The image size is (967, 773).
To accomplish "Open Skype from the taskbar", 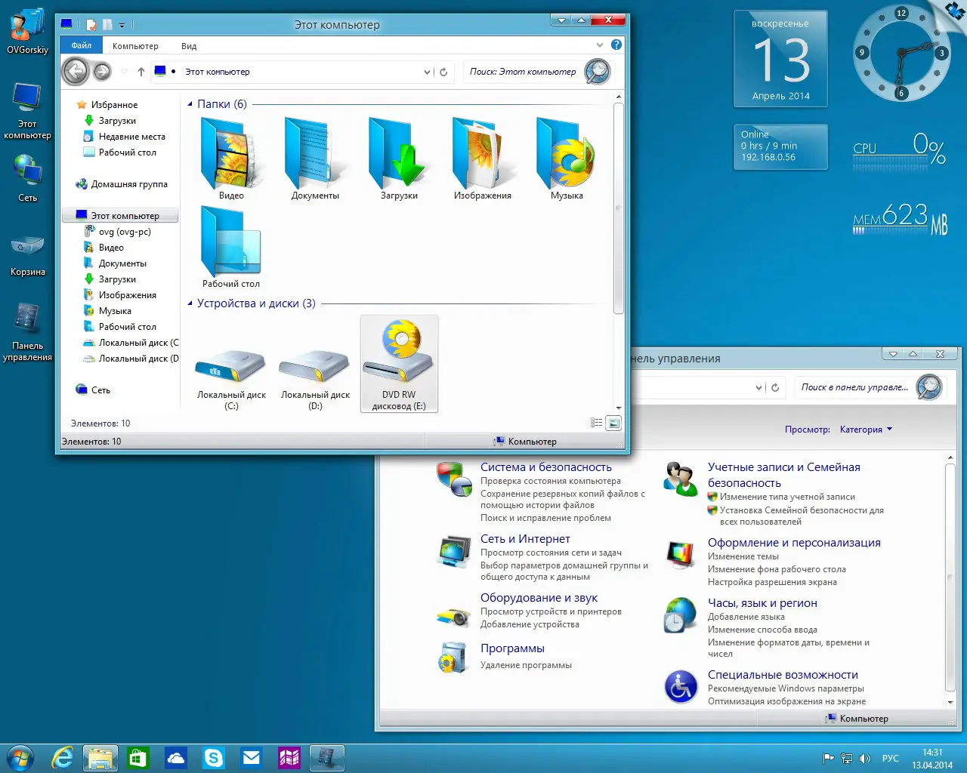I will (x=214, y=758).
